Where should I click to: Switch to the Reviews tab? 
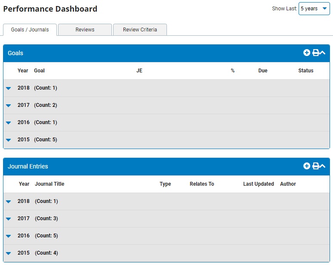(85, 30)
